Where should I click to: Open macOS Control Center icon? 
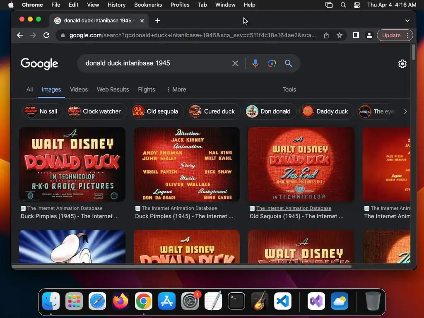(357, 5)
